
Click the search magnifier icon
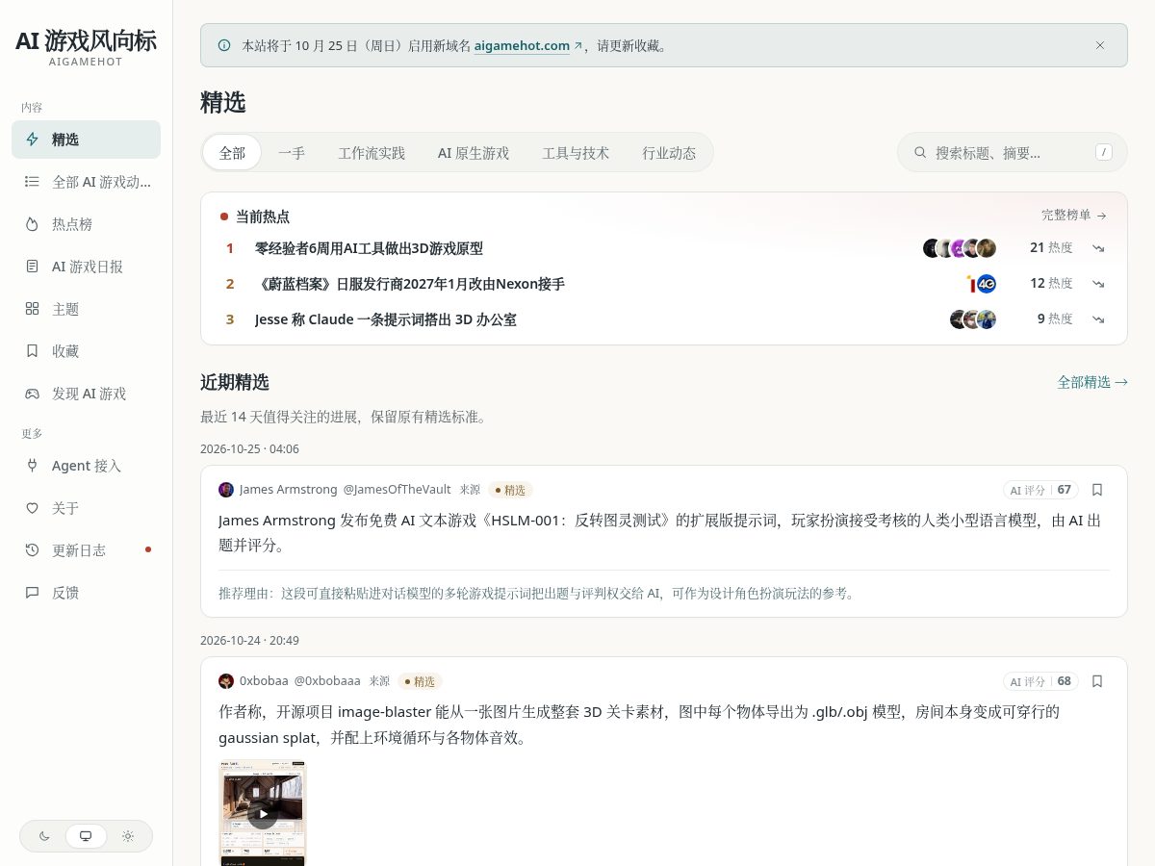(920, 152)
